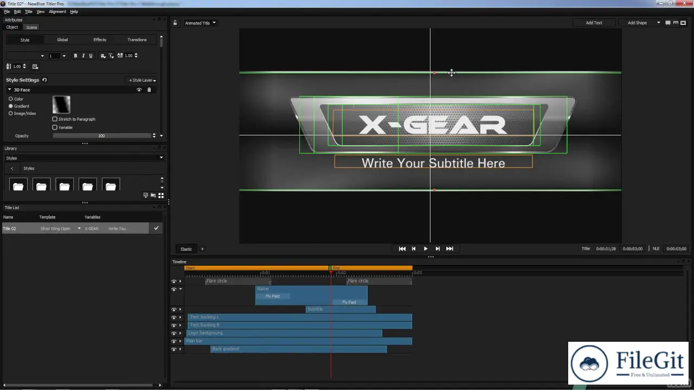Select the Gradient fill radio button
The width and height of the screenshot is (694, 390).
point(11,106)
